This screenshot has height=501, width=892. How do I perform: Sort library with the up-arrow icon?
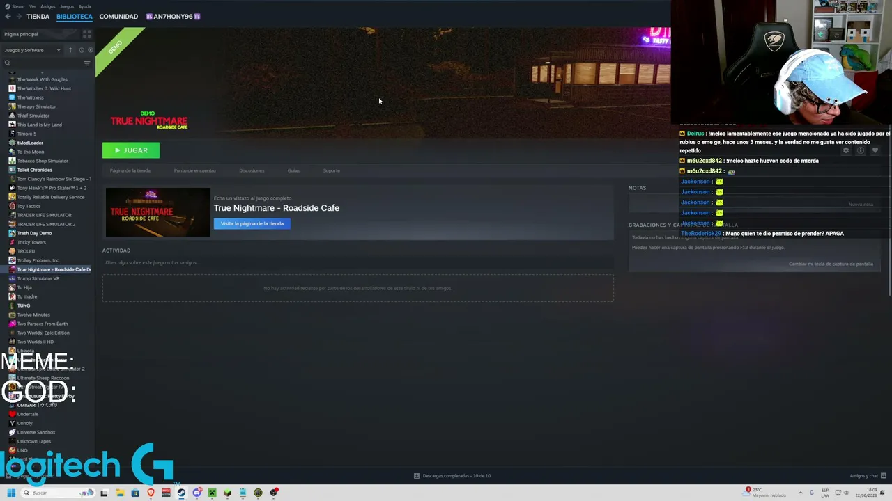click(69, 50)
